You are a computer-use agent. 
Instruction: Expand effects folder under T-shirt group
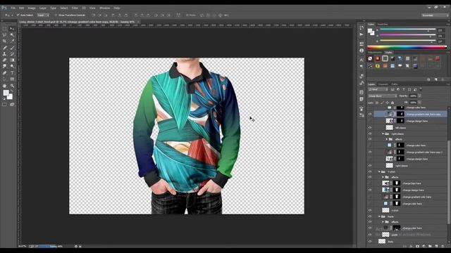click(383, 177)
